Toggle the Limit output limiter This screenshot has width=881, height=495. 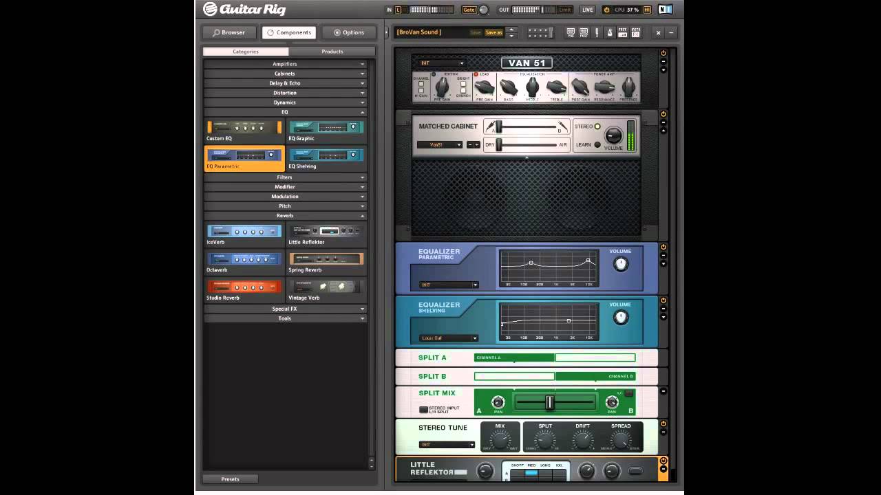pyautogui.click(x=564, y=10)
